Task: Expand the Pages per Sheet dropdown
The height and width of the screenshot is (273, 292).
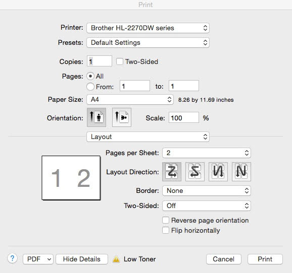Action: point(207,153)
